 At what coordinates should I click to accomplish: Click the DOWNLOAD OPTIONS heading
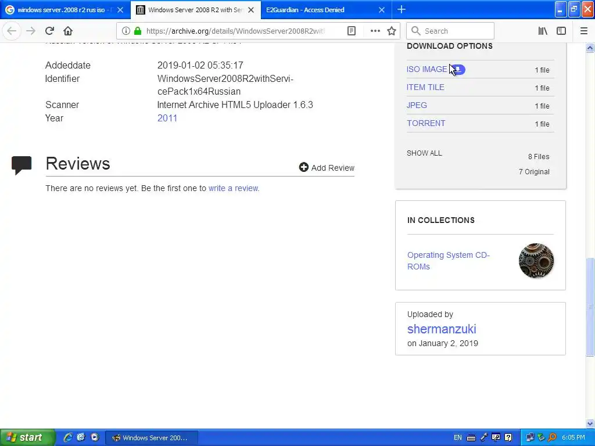click(x=450, y=46)
